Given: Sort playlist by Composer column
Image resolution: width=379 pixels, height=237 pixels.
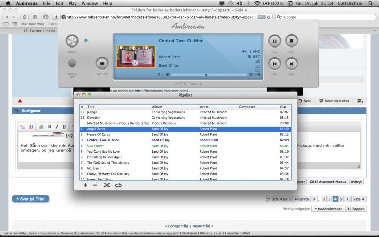Looking at the screenshot, I should (x=258, y=107).
